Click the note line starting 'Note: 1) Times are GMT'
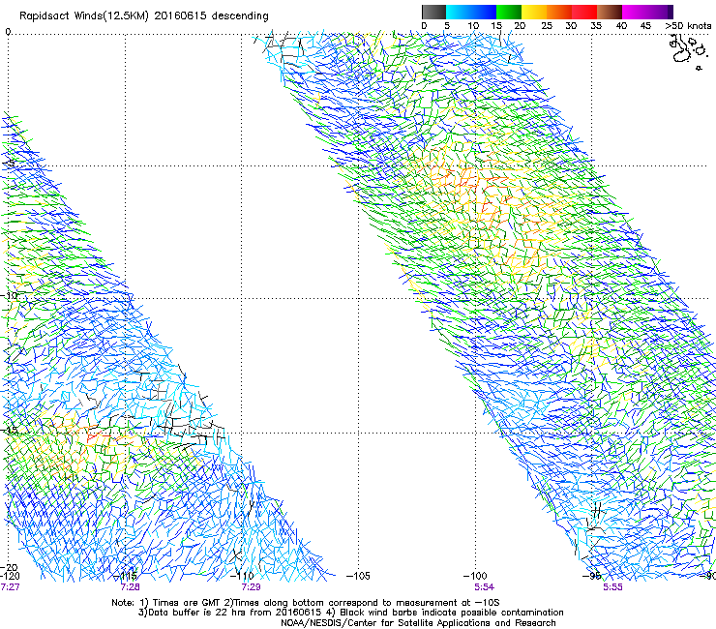716x629 pixels. [306, 603]
